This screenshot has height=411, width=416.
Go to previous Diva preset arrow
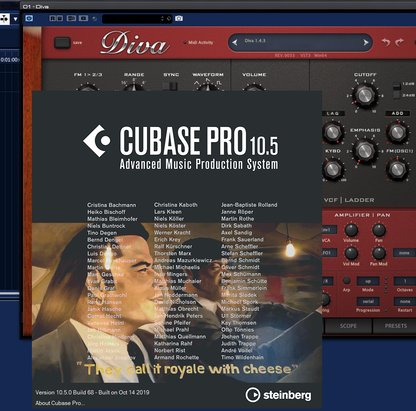235,42
